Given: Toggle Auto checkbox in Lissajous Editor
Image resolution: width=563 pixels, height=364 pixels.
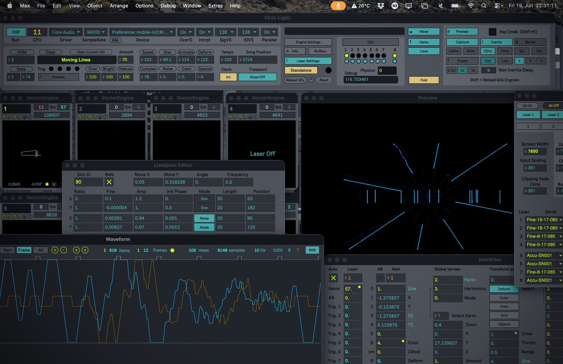Looking at the screenshot, I should click(109, 182).
